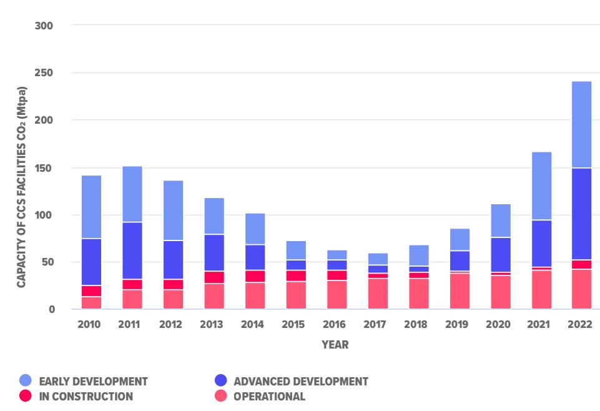Click the Advanced Development legend circle
The height and width of the screenshot is (411, 600).
[221, 380]
